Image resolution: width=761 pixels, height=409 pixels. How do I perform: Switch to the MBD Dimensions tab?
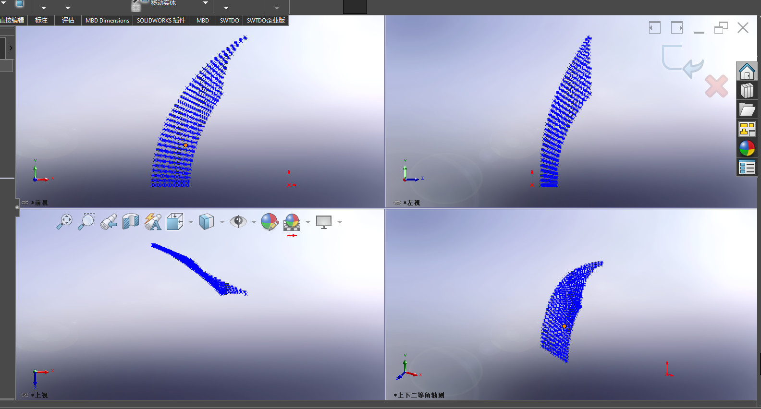107,20
